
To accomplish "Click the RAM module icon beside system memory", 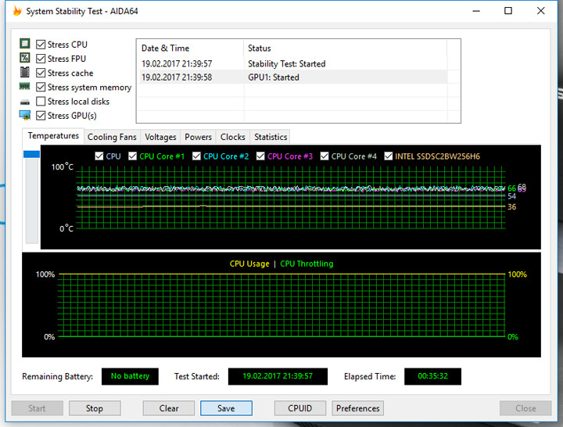I will (25, 86).
